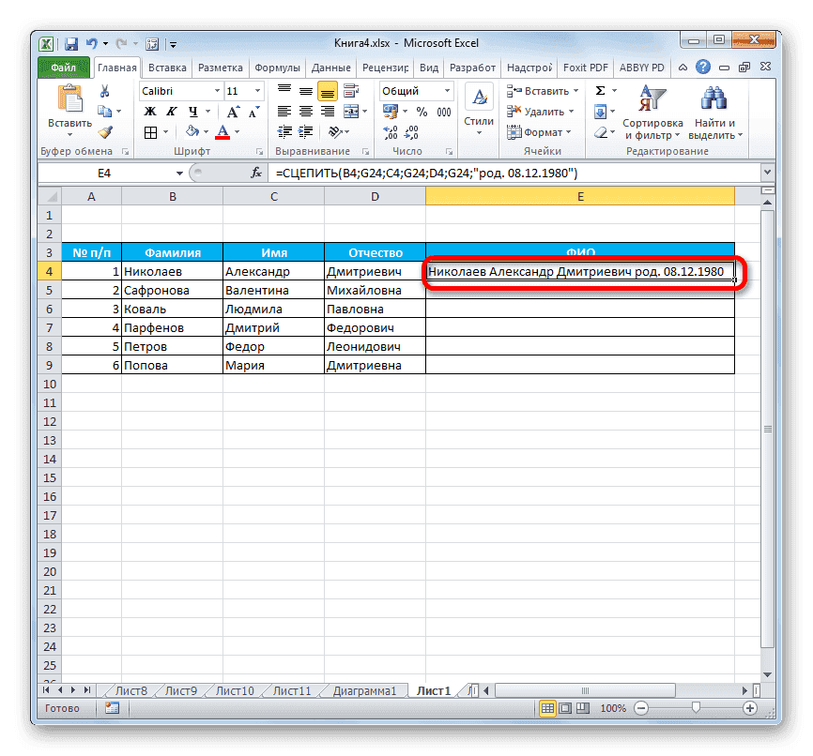The width and height of the screenshot is (813, 756).
Task: Open the Общий number format dropdown
Action: [x=448, y=90]
